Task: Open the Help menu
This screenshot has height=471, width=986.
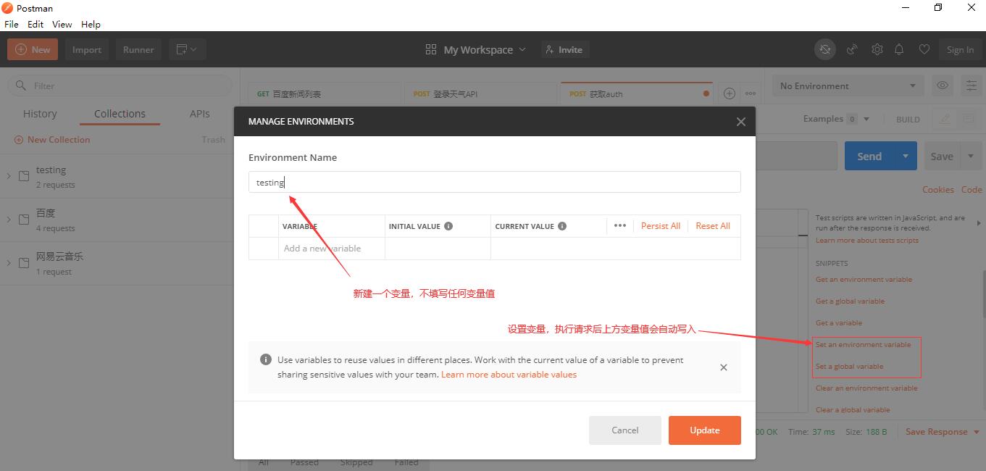Action: tap(91, 24)
